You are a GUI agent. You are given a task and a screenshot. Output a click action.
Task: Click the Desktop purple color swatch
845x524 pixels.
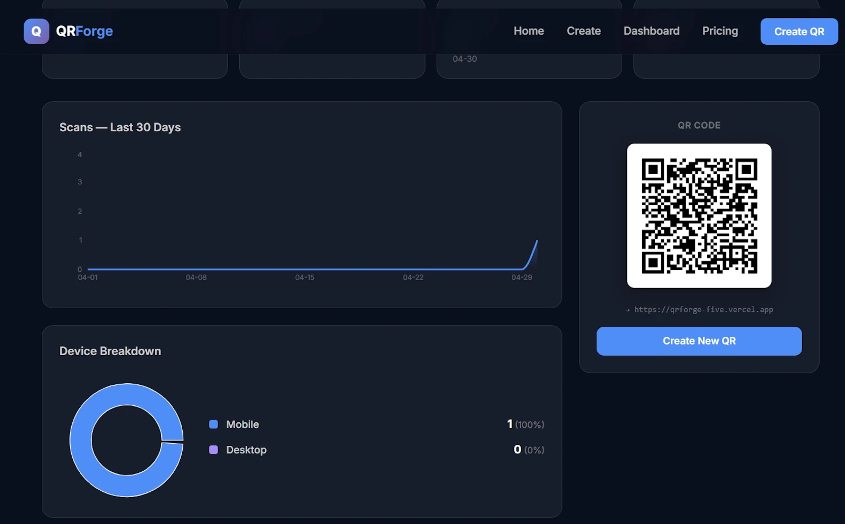tap(213, 450)
